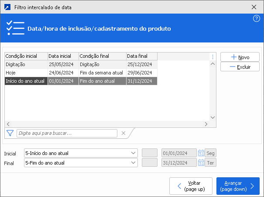Click the Seg weekday button
264x197 pixels.
(x=210, y=153)
